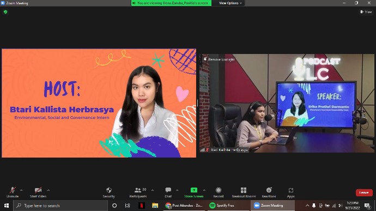Expand share options arrow beside Share Screen
The height and width of the screenshot is (211, 376).
(204, 190)
